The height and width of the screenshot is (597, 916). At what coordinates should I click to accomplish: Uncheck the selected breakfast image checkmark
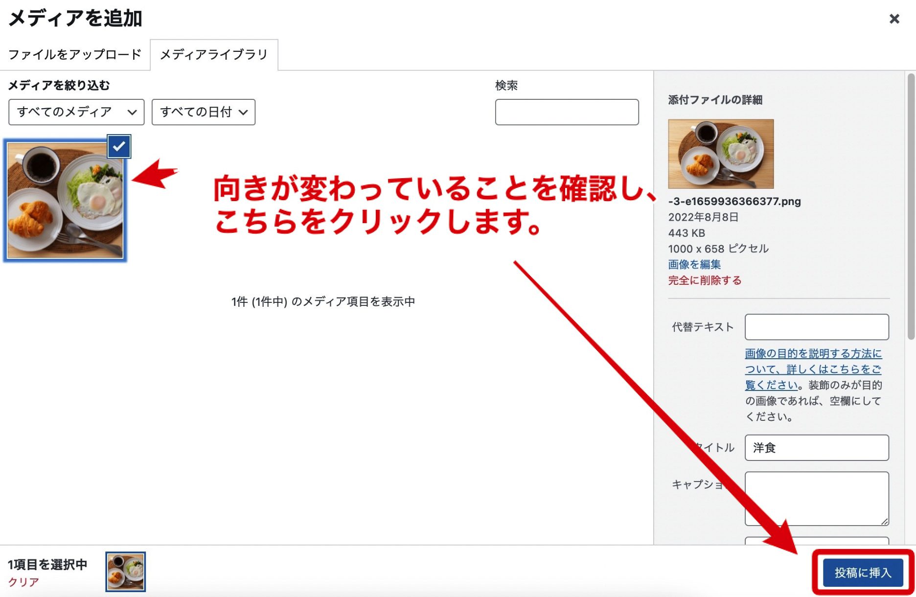coord(119,146)
